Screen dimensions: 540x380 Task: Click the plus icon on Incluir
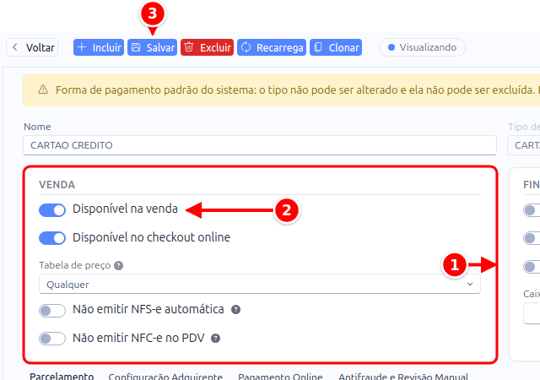tap(82, 47)
